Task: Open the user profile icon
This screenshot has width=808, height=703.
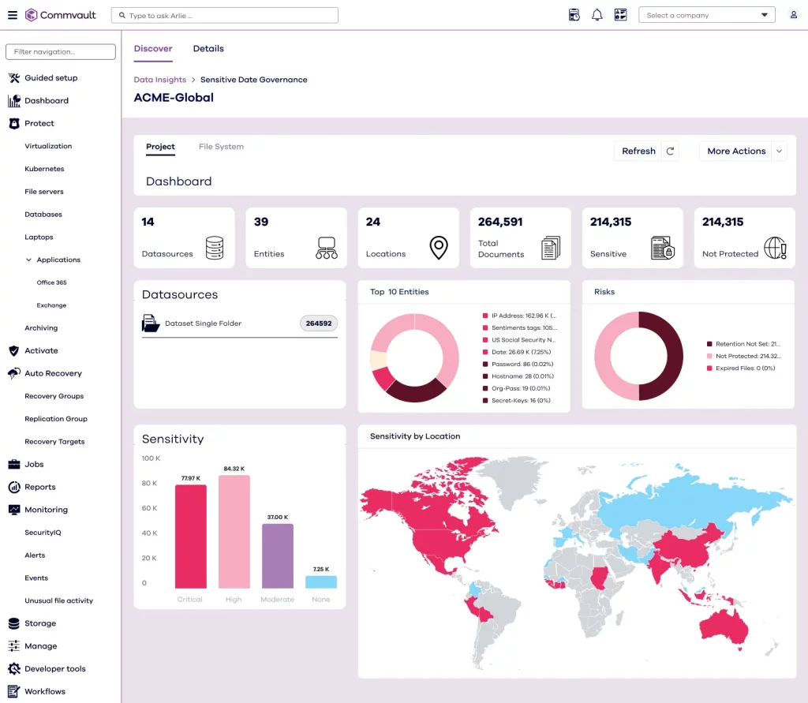Action: (x=793, y=15)
